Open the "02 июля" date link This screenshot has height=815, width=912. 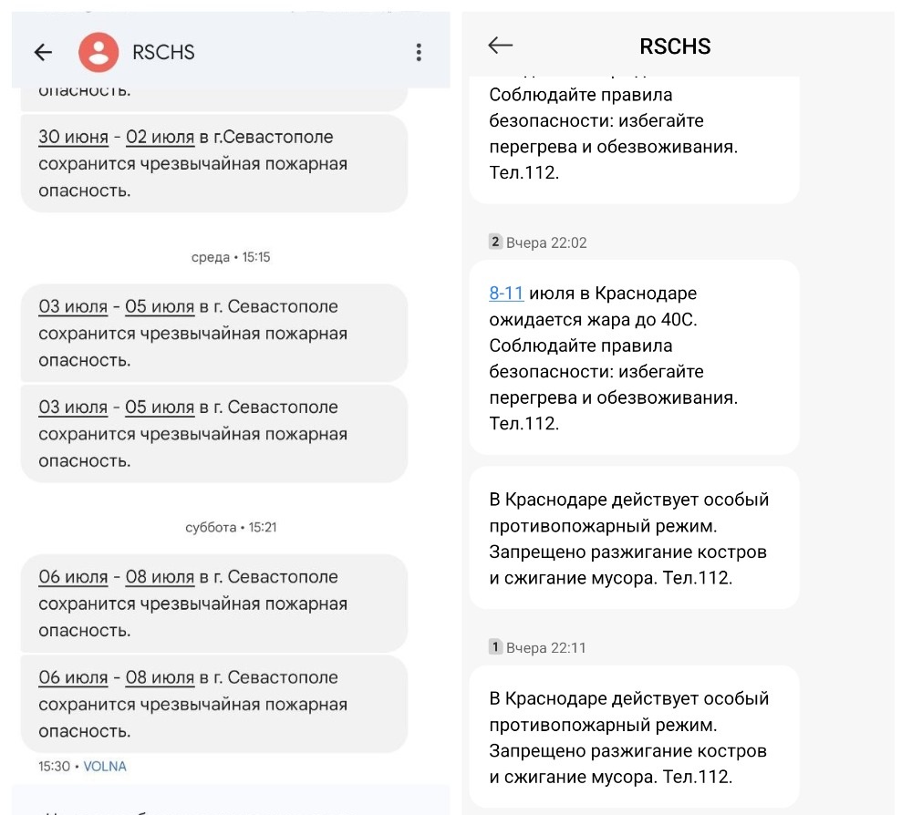coord(160,138)
